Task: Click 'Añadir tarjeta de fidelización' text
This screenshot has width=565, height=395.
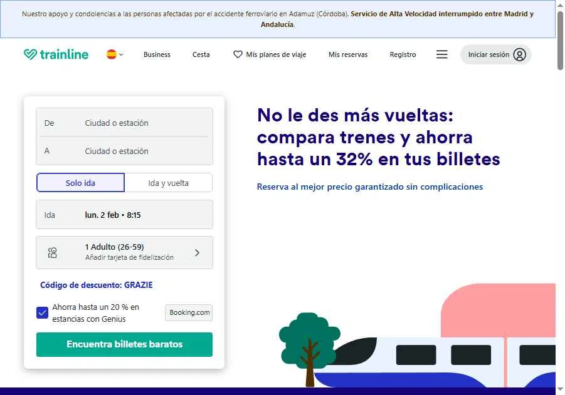Action: 129,257
